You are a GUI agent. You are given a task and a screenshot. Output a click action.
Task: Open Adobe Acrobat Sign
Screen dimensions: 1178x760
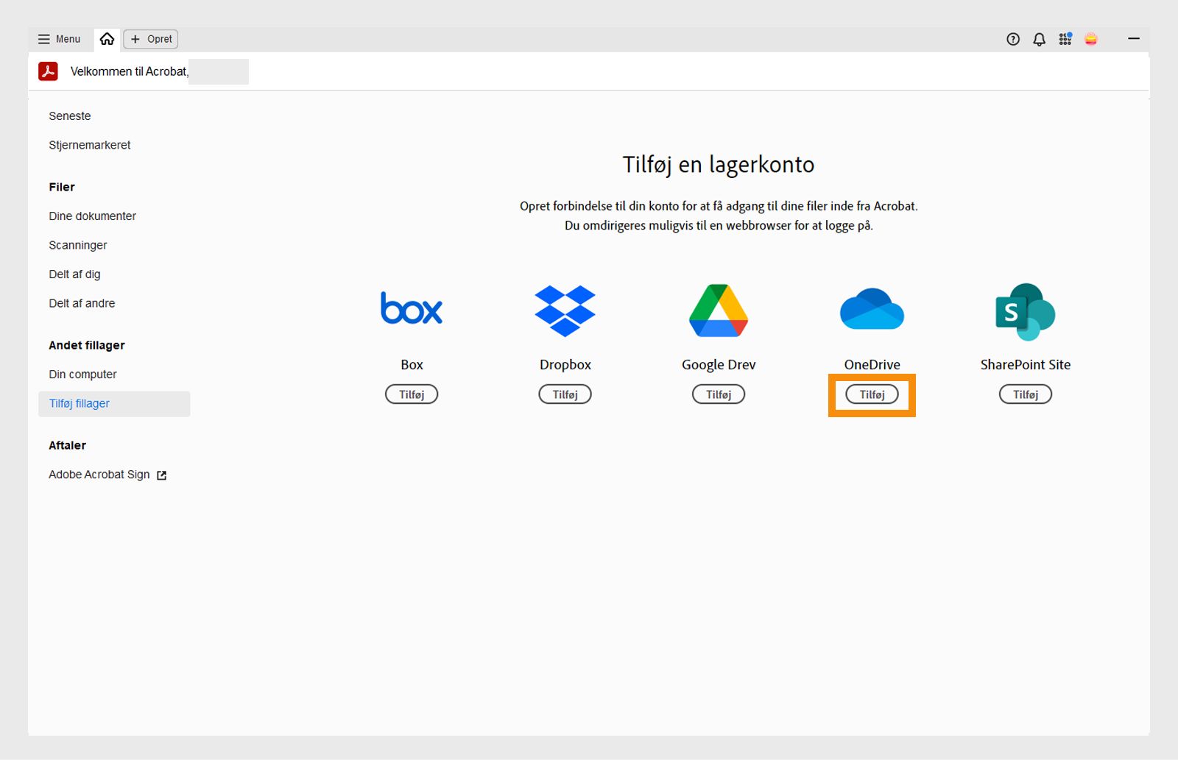pyautogui.click(x=99, y=475)
